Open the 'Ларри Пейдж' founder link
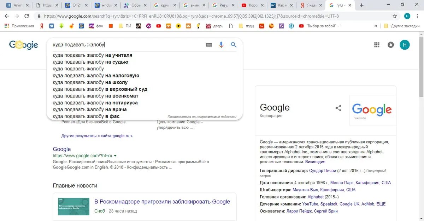Viewport: 424px width, 221px height. point(299,211)
